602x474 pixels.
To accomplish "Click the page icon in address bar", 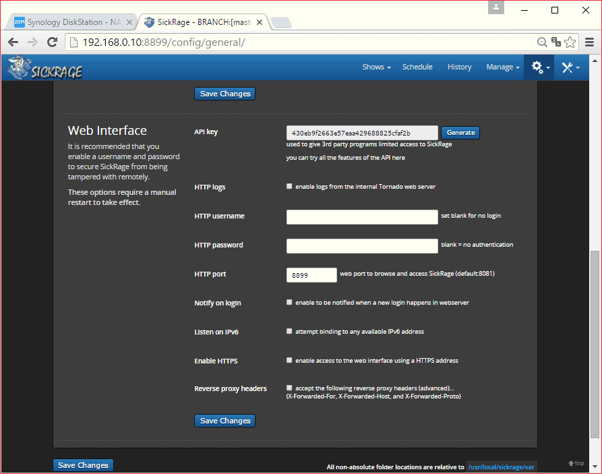I will pyautogui.click(x=73, y=42).
